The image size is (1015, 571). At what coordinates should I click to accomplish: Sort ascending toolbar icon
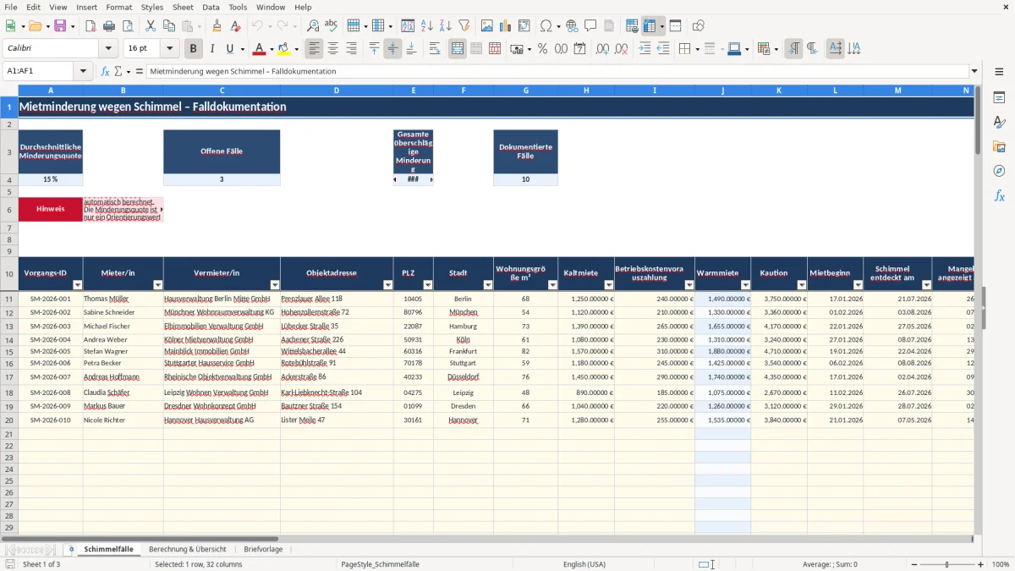pos(426,26)
